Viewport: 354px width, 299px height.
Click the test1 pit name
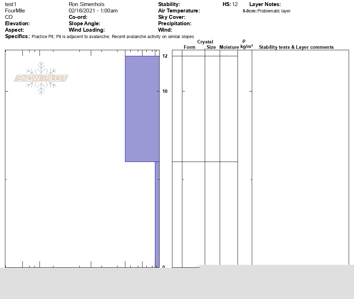point(11,4)
